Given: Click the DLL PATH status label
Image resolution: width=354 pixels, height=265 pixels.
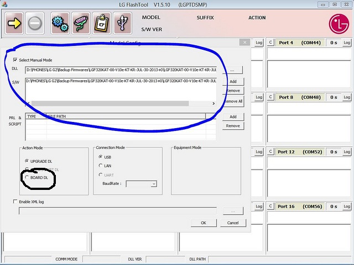Looking at the screenshot, I should (197, 259).
